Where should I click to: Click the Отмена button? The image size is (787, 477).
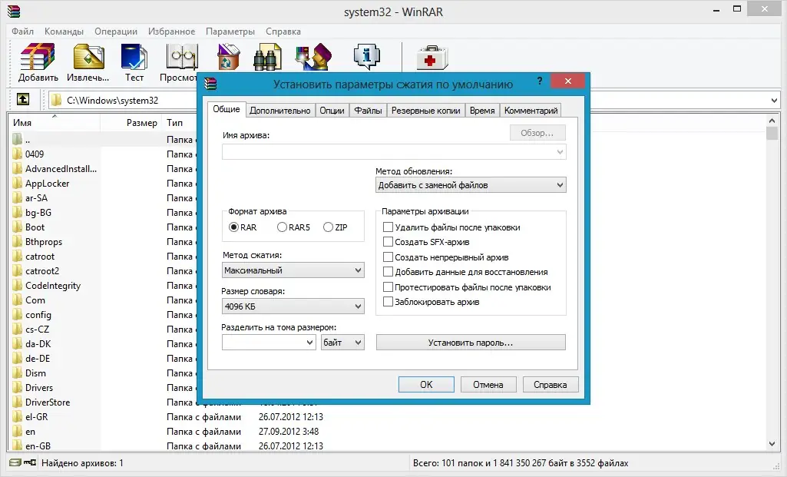(x=488, y=385)
